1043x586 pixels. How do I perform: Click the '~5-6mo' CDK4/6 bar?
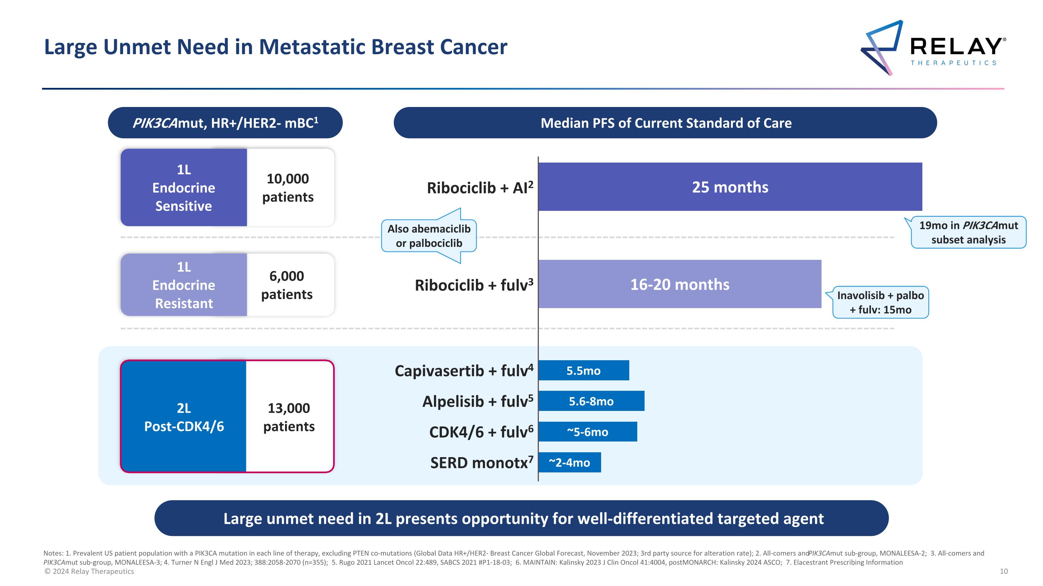(588, 432)
